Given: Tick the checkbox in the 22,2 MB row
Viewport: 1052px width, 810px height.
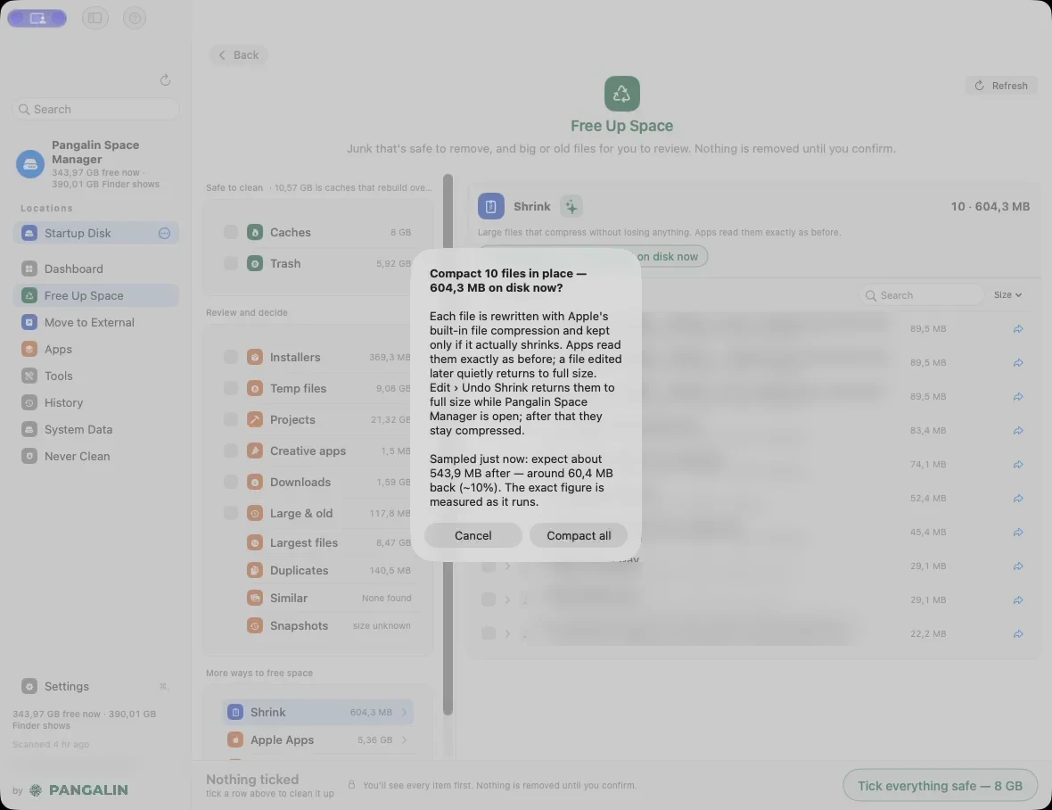Looking at the screenshot, I should tap(489, 632).
